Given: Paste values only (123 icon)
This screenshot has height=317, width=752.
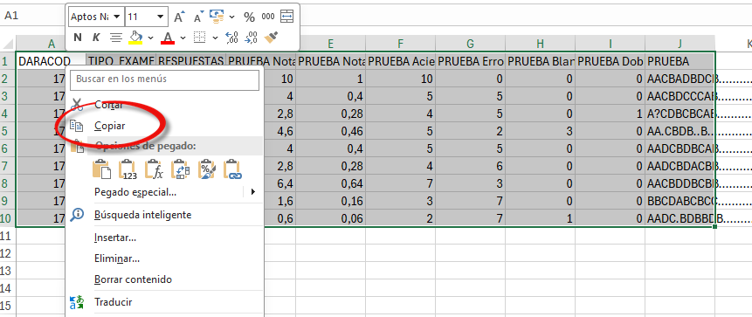Looking at the screenshot, I should point(128,169).
